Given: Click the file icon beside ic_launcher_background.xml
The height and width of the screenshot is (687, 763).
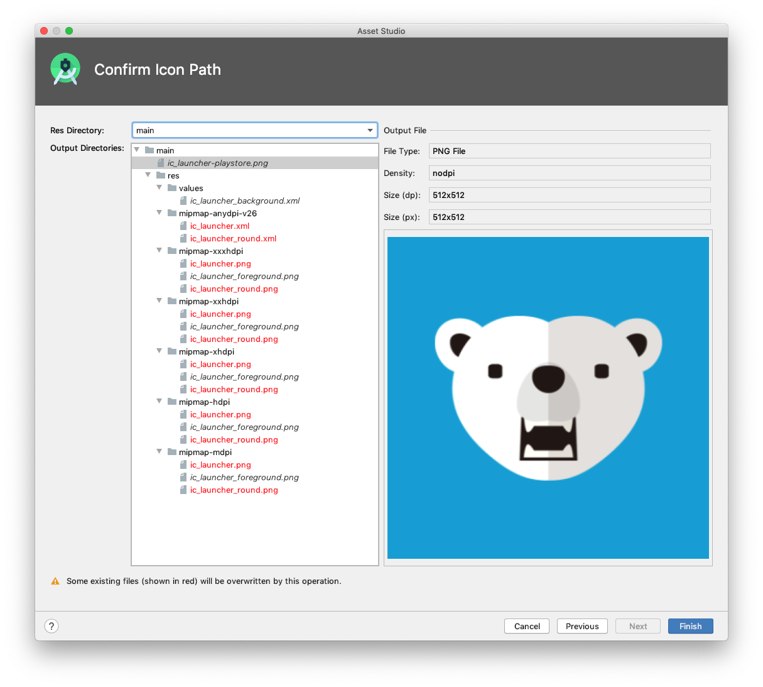Looking at the screenshot, I should [183, 201].
